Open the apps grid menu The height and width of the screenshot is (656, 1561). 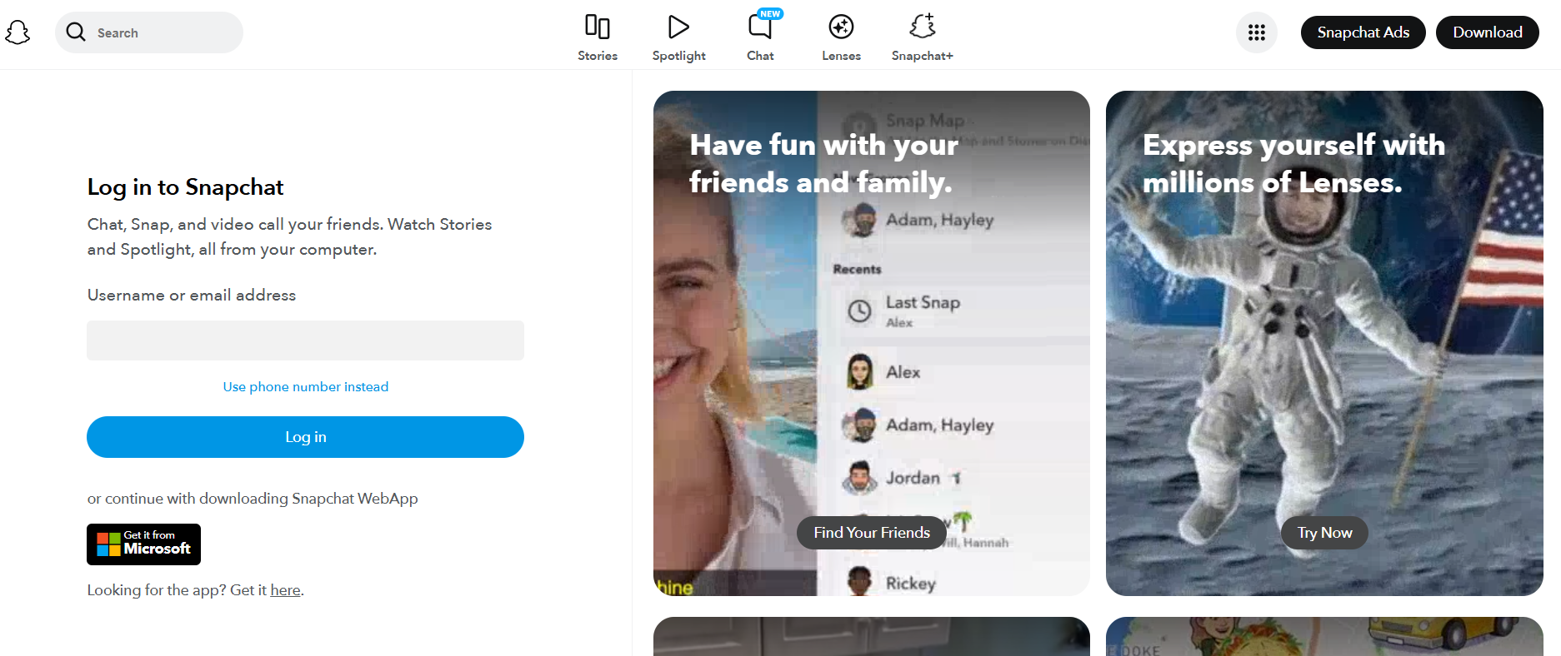point(1257,32)
